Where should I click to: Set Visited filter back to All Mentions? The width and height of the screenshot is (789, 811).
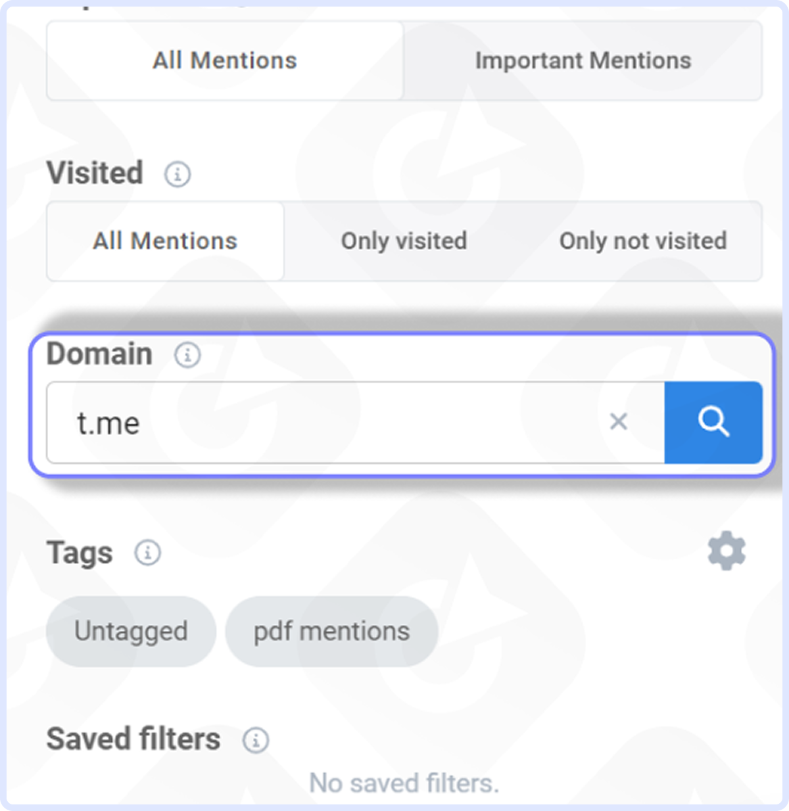pos(164,241)
